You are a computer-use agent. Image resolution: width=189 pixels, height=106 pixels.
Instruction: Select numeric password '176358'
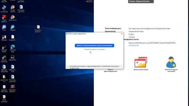tap(131, 37)
